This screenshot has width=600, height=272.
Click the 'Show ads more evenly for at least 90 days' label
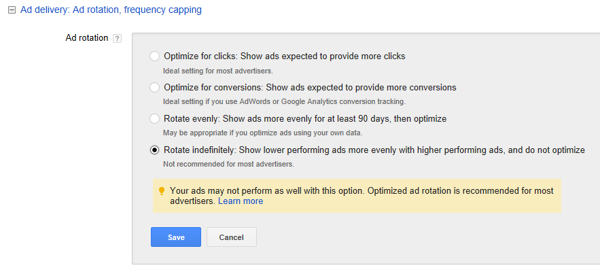[306, 119]
